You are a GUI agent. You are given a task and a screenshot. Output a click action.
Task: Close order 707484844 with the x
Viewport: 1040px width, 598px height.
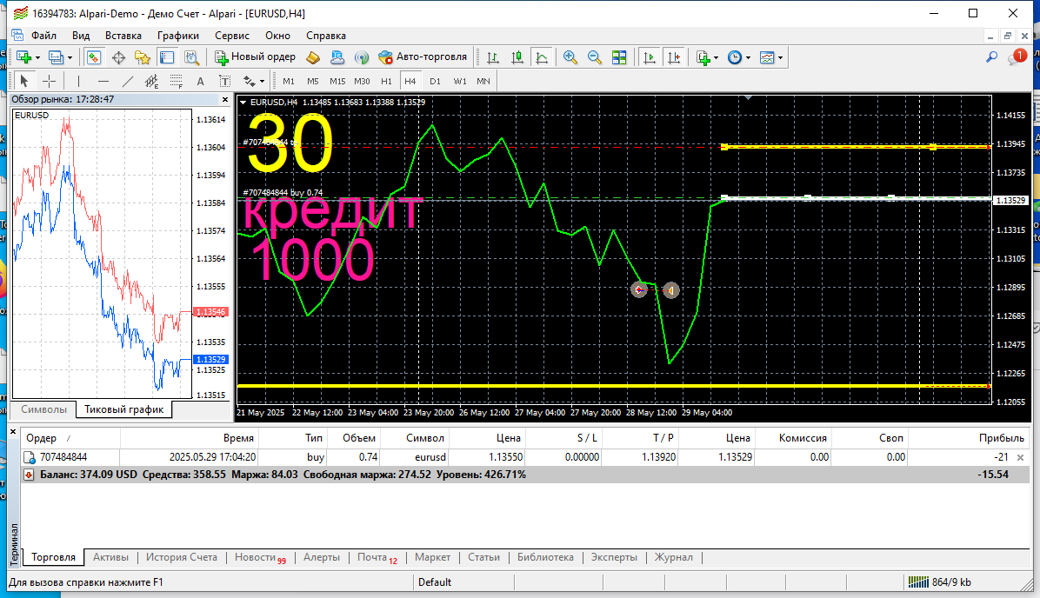tap(1021, 457)
